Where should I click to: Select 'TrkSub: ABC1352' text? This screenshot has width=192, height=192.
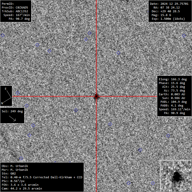click(15, 11)
